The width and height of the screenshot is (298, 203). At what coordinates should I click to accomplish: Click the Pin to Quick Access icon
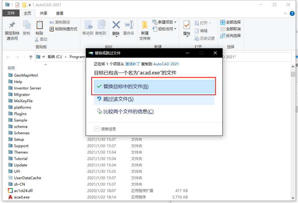(12, 25)
